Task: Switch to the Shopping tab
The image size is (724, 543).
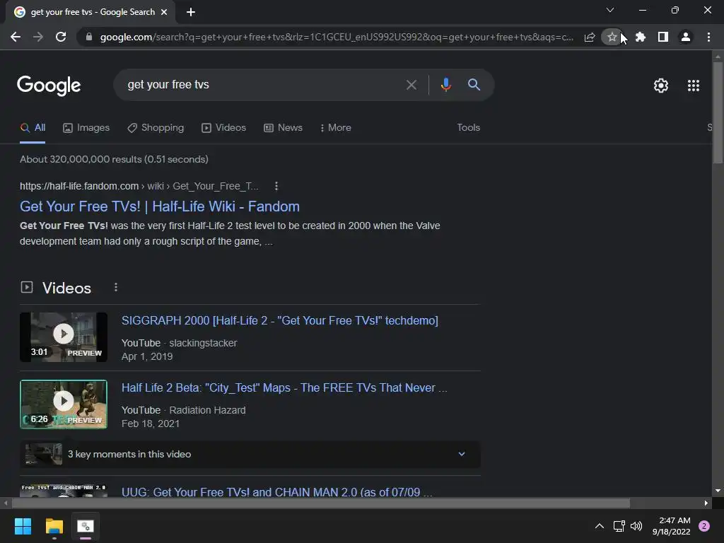Action: click(156, 128)
